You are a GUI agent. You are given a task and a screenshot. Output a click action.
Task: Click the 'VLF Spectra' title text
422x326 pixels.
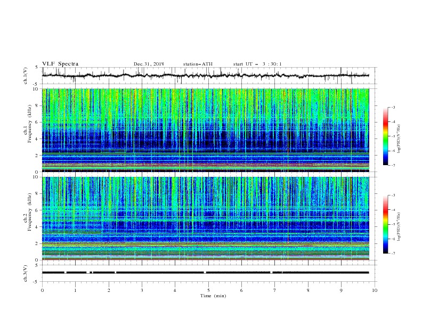click(x=60, y=64)
